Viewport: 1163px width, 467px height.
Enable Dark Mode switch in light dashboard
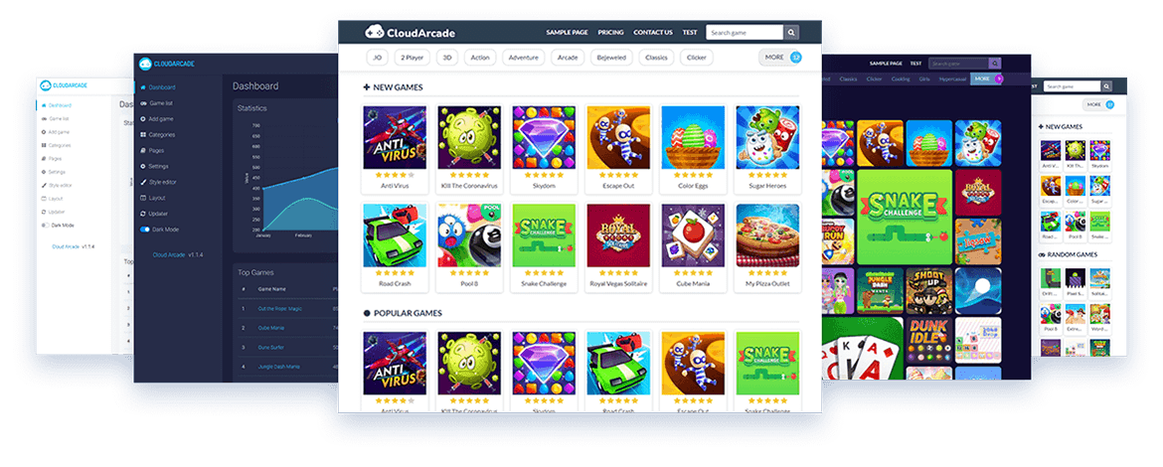click(46, 226)
